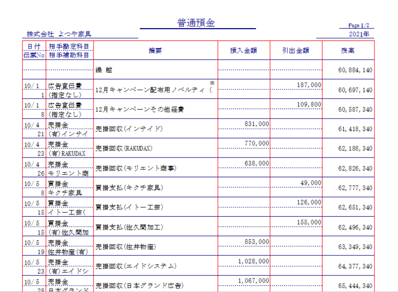Click the 売掛回収(エイドシステム) description
The height and width of the screenshot is (292, 398).
coord(136,266)
